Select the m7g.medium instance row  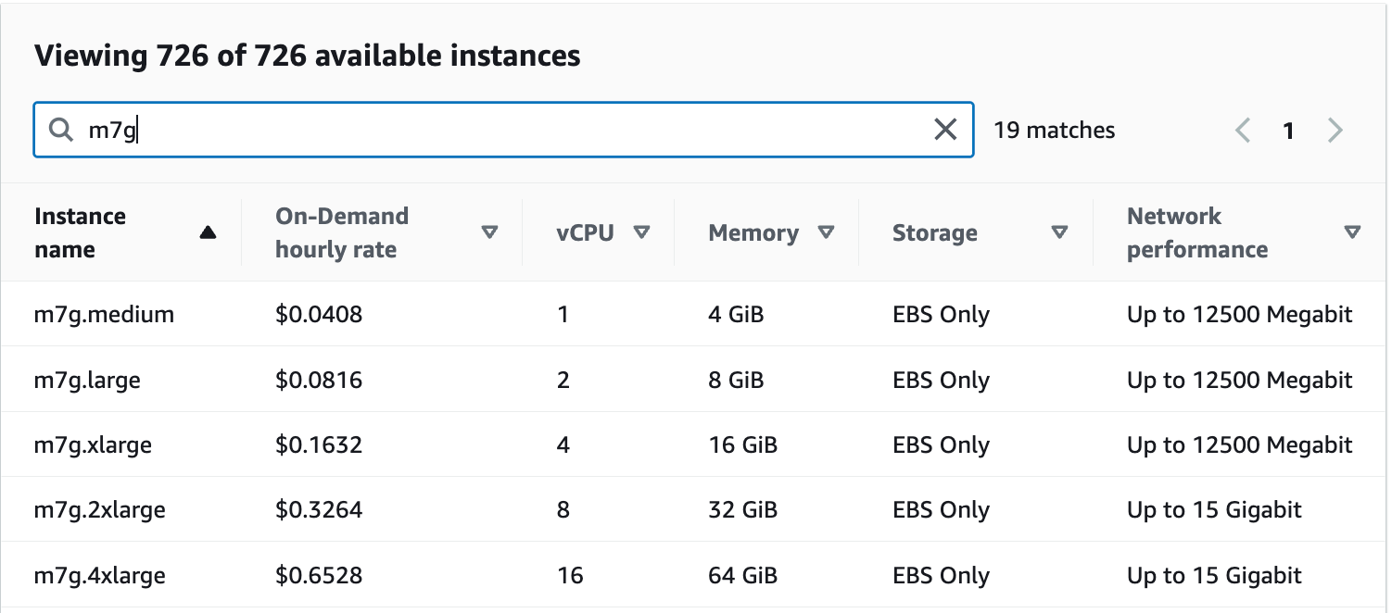click(696, 315)
